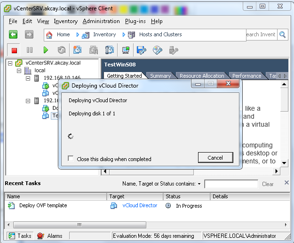Image resolution: width=294 pixels, height=243 pixels.
Task: Click the Status column header
Action: 187,196
